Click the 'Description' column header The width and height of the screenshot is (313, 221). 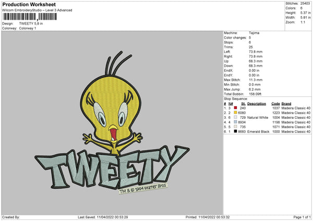[x=257, y=104]
